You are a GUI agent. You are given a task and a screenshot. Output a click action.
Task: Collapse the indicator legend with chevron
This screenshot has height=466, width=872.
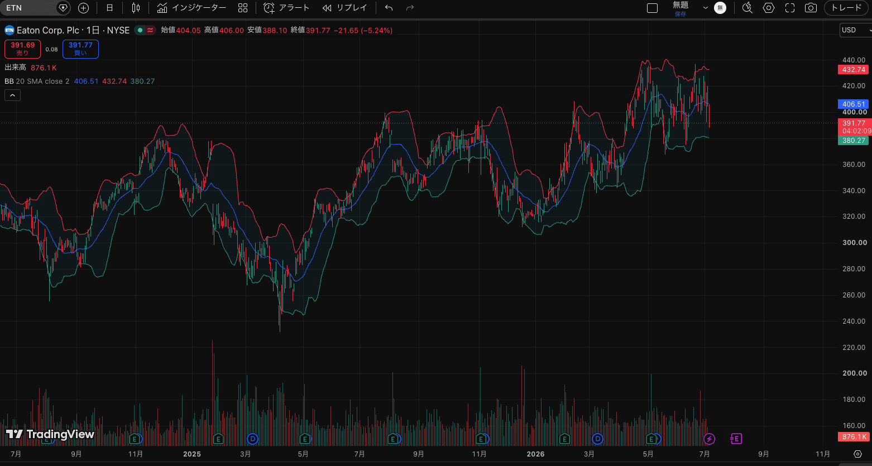[x=12, y=95]
